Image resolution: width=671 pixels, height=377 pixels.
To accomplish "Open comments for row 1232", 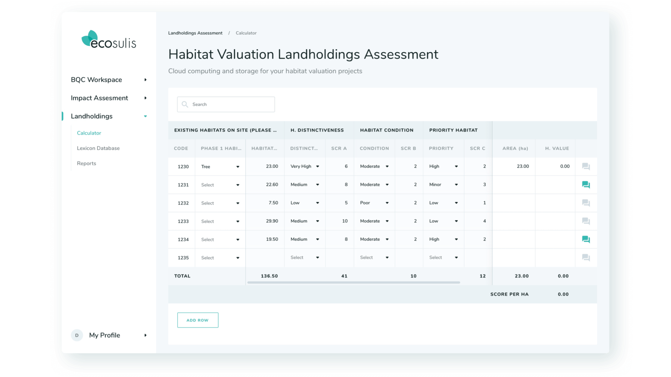I will (586, 203).
